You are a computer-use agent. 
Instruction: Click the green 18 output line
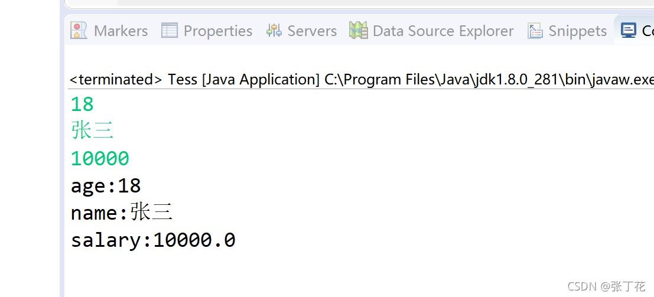click(x=82, y=105)
